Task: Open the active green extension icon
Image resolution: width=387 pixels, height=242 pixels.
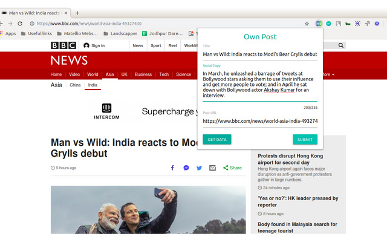Action: pyautogui.click(x=319, y=24)
